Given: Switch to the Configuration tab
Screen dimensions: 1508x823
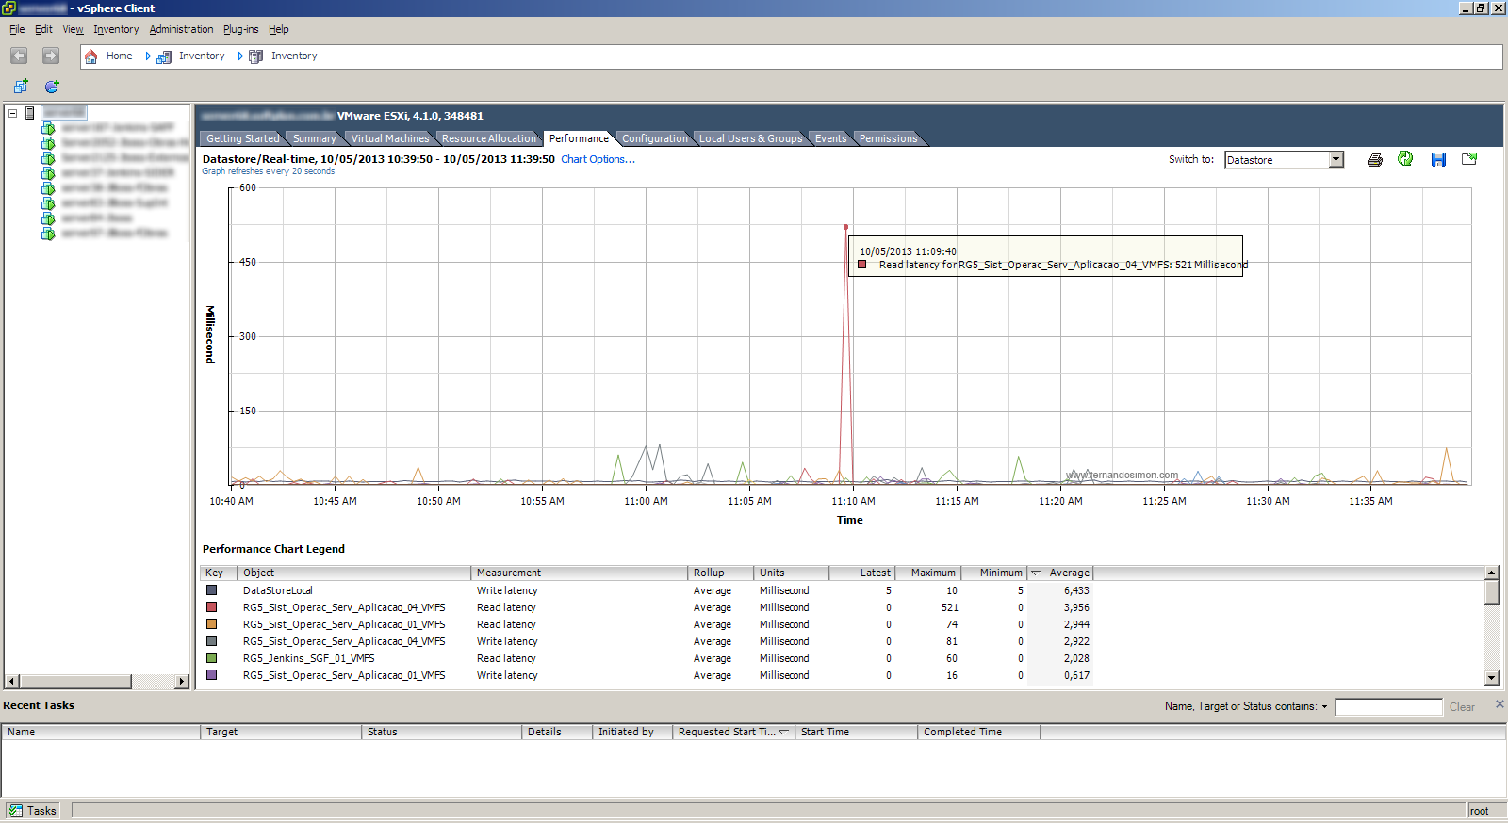Looking at the screenshot, I should click(654, 138).
